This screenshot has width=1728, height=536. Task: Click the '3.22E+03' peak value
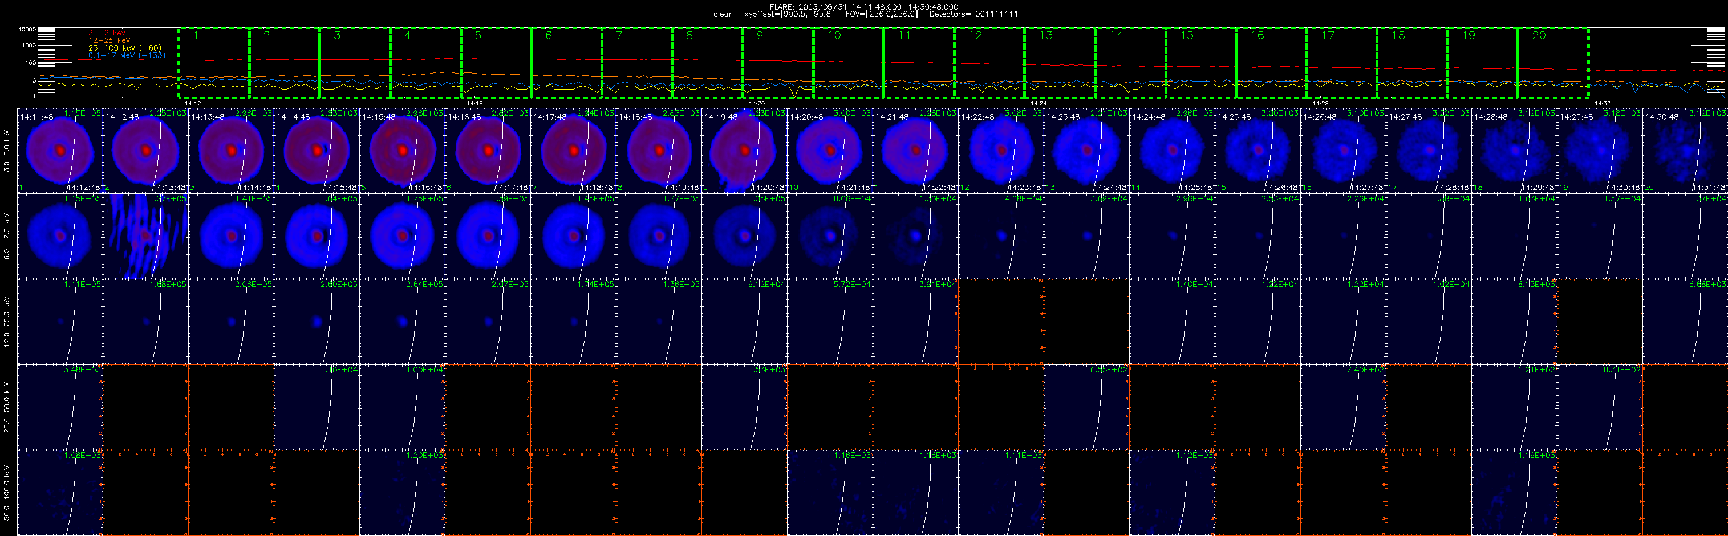tap(1451, 113)
